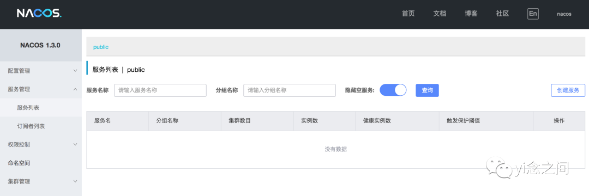Click the 服务列表 | public page heading
Screen dimensions: 589x196
[x=119, y=70]
